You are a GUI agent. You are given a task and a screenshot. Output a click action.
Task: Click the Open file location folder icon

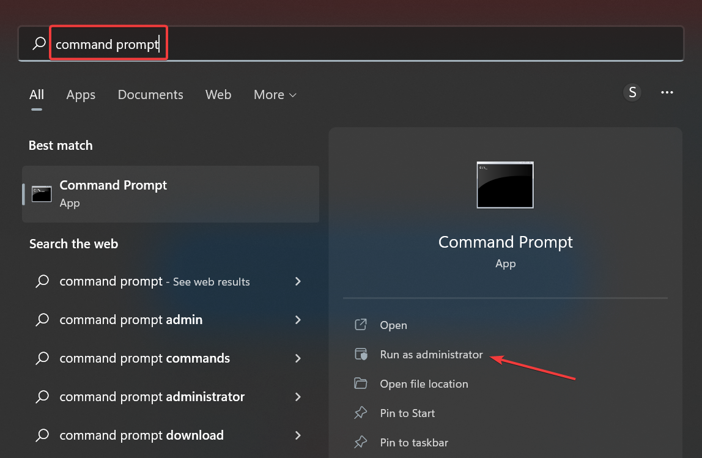[361, 384]
